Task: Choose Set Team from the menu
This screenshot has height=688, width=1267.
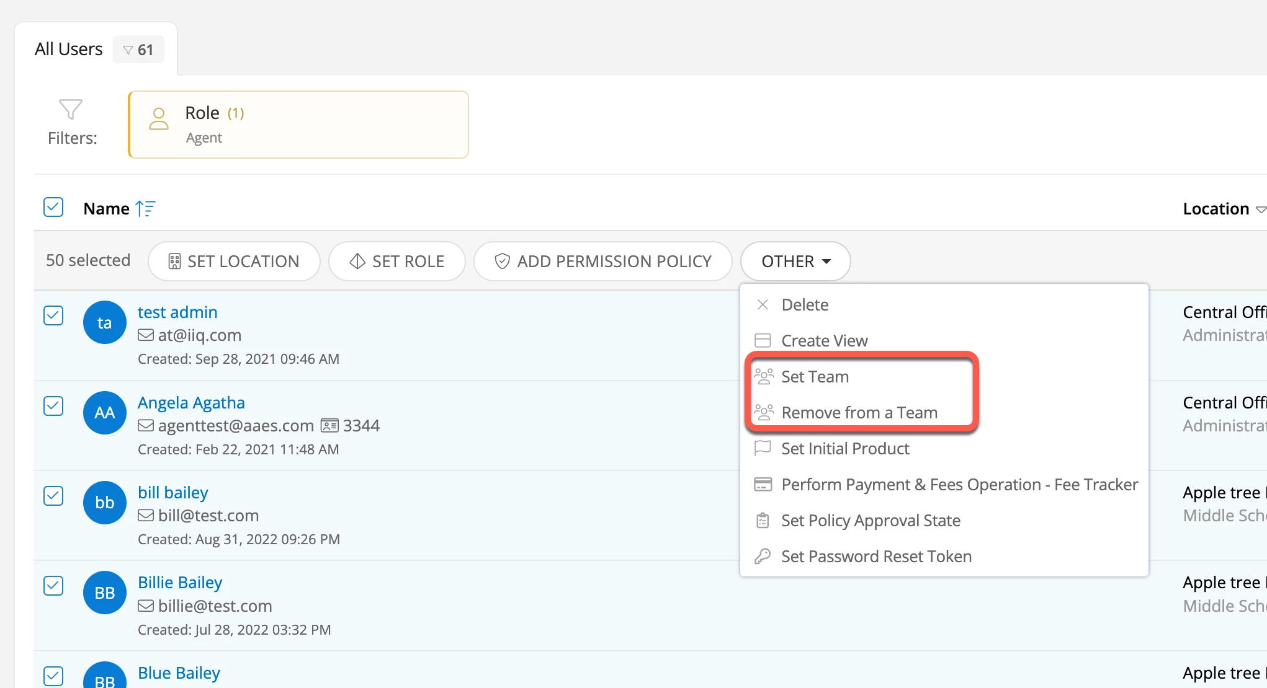Action: [815, 377]
